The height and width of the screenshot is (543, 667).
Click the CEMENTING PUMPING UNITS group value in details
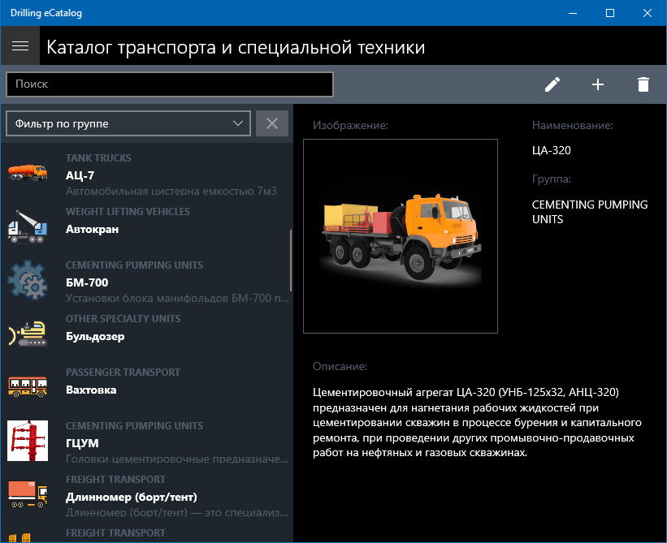tap(590, 212)
